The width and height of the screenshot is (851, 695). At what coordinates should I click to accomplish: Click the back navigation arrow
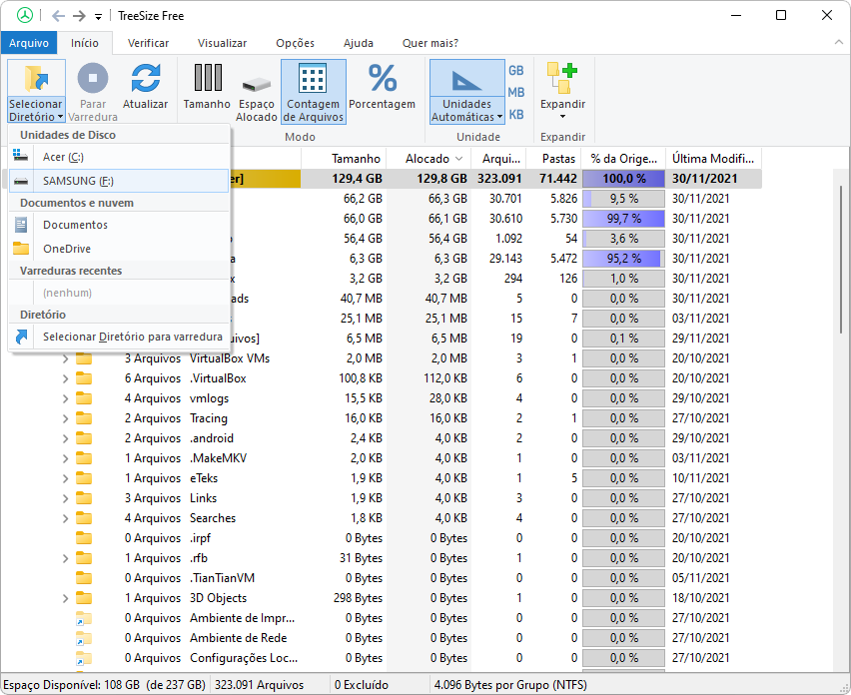coord(59,16)
